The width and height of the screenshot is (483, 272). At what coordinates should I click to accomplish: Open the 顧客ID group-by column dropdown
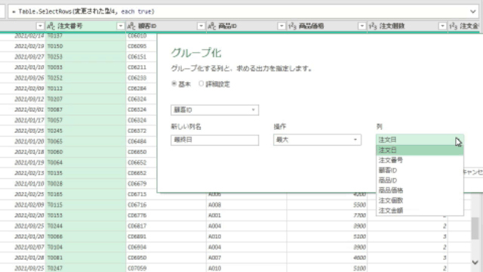[x=214, y=110]
